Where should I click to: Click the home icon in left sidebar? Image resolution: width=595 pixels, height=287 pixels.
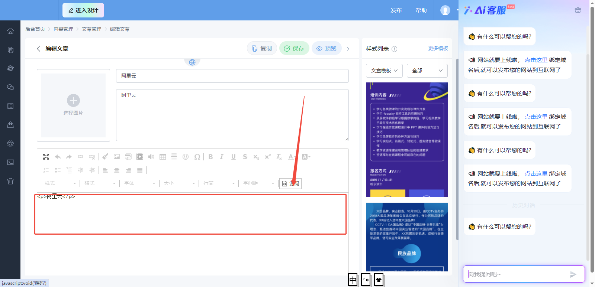tap(10, 31)
